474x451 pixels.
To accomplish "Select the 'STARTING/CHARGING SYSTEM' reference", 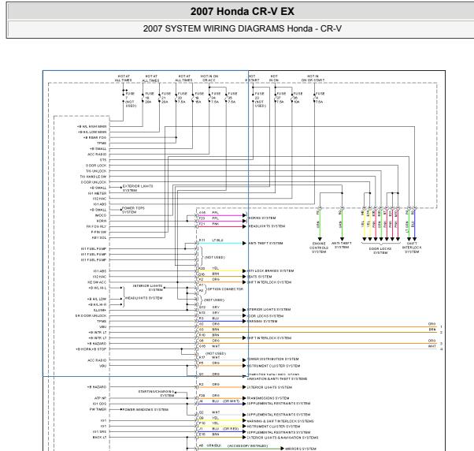I will (156, 393).
